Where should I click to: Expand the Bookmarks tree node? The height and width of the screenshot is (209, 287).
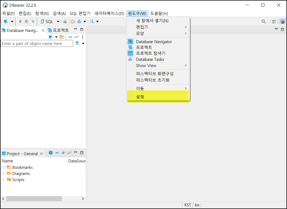[x=3, y=167]
